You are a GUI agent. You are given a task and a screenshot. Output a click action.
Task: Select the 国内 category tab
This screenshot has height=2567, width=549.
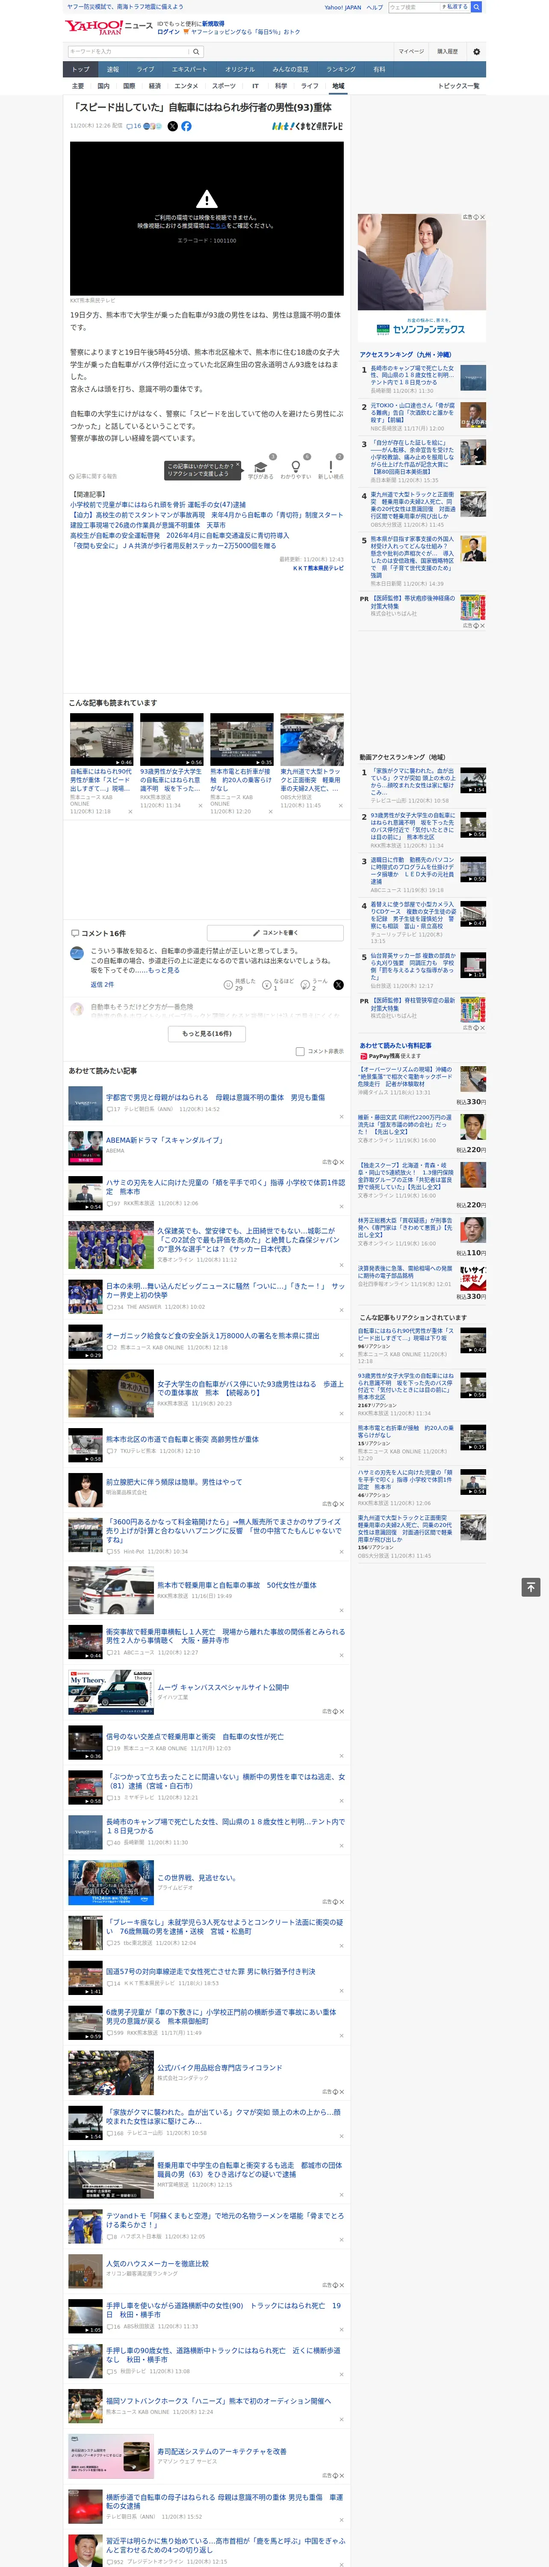pyautogui.click(x=103, y=86)
